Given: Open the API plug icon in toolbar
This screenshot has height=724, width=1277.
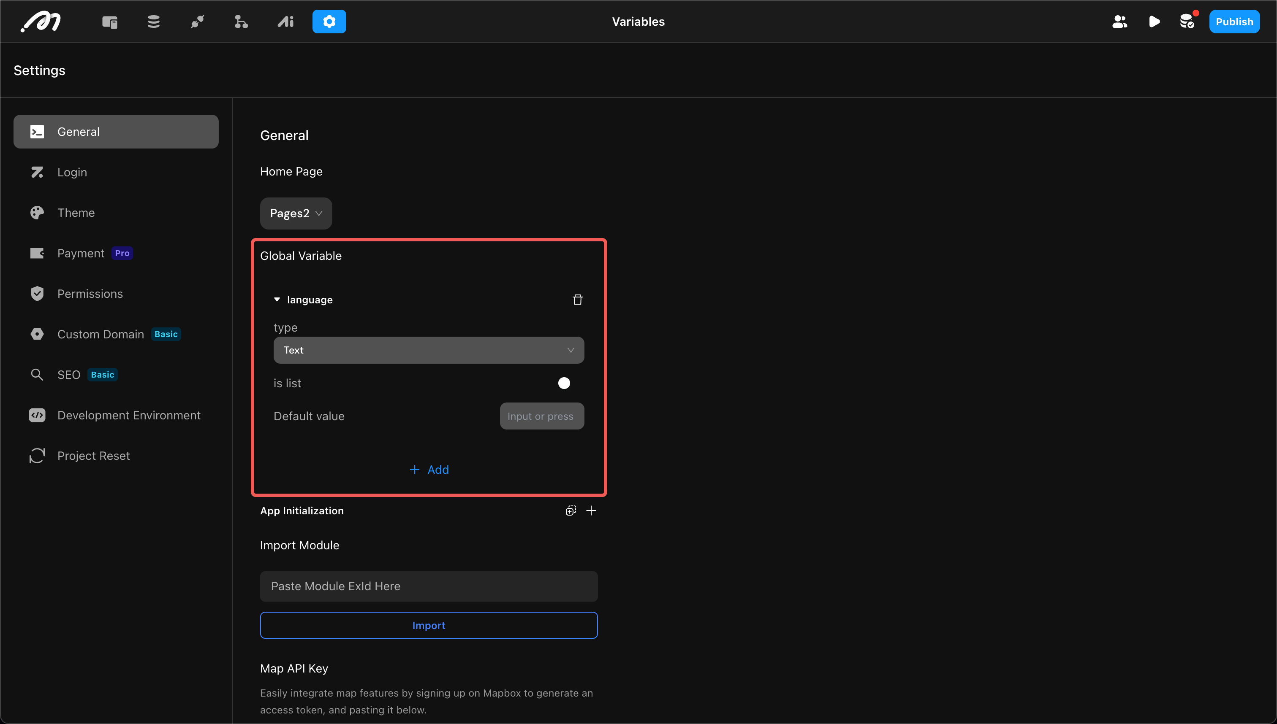Looking at the screenshot, I should click(x=198, y=22).
